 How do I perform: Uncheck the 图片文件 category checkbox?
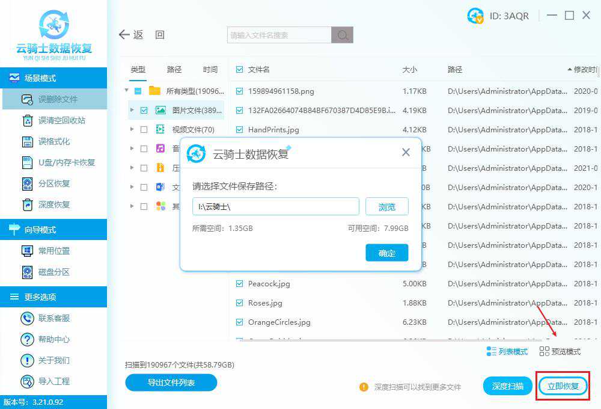pos(145,110)
